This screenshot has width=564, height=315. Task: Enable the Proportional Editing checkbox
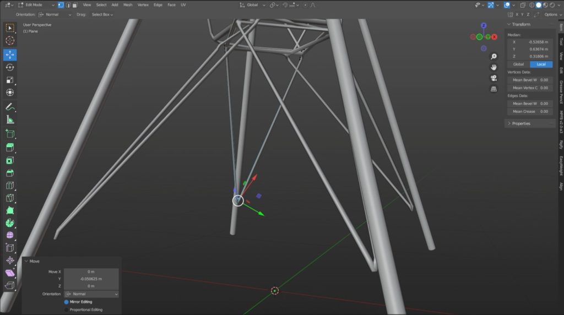point(67,309)
